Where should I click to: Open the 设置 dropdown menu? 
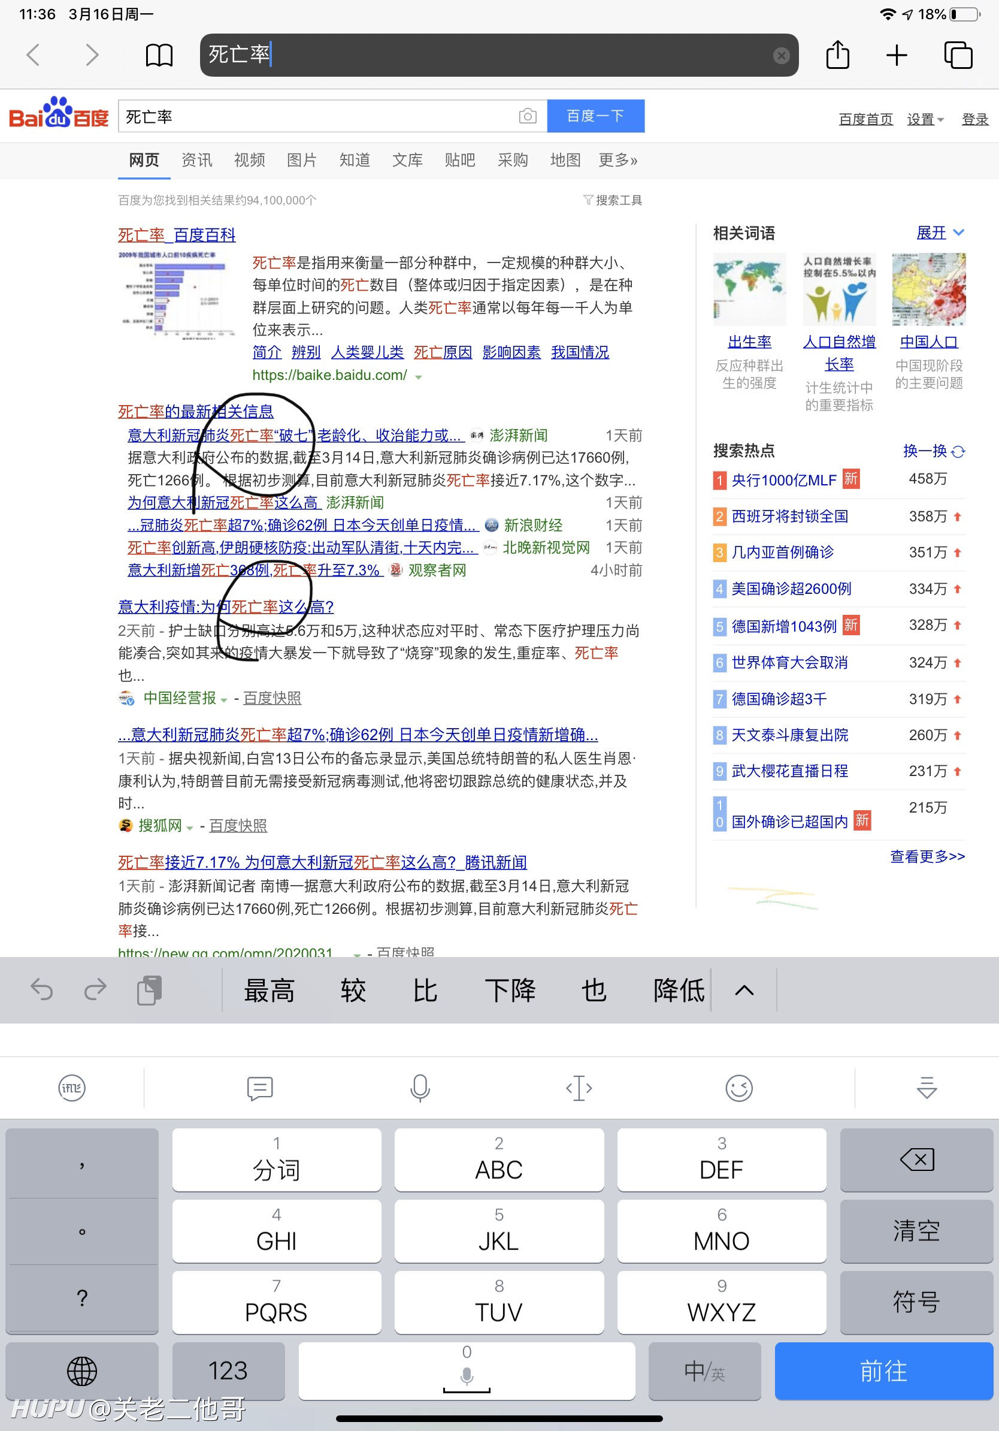[x=925, y=119]
